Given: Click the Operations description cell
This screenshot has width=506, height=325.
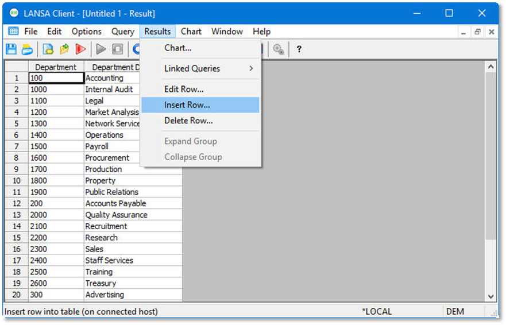Looking at the screenshot, I should (112, 135).
